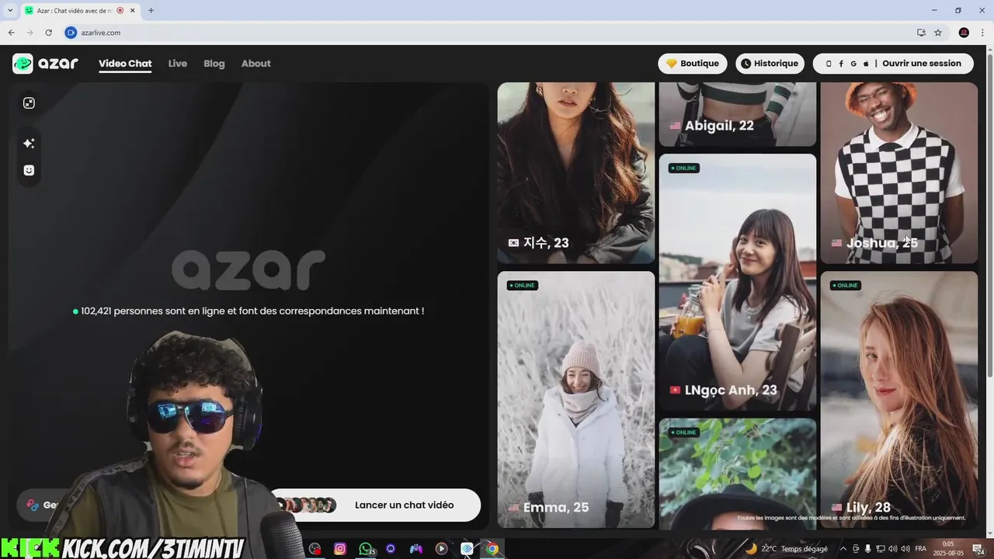The width and height of the screenshot is (994, 559).
Task: Open the purple circle app in the taskbar
Action: 391,549
